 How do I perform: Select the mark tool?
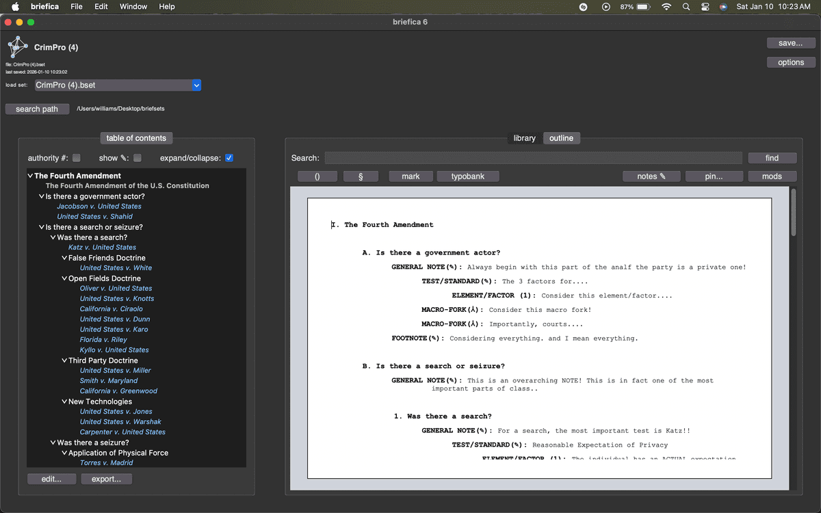pyautogui.click(x=410, y=176)
